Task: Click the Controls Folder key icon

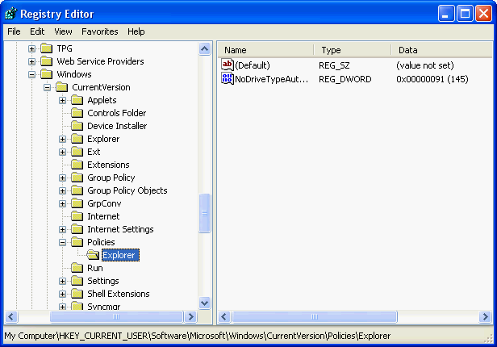Action: point(77,113)
